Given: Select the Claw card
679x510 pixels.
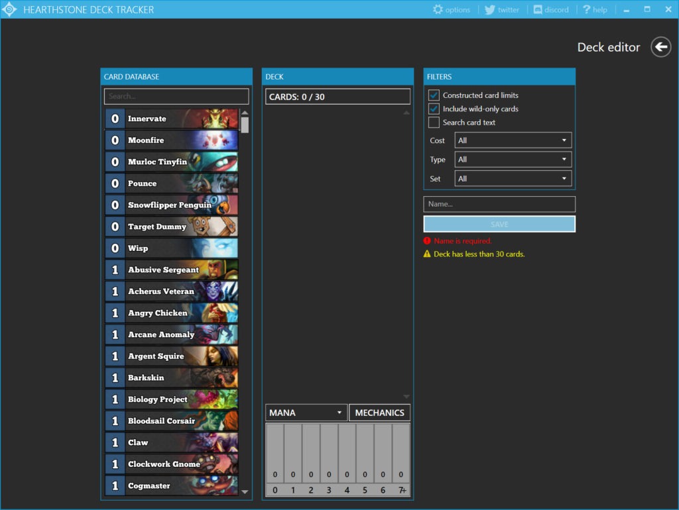Looking at the screenshot, I should [172, 442].
